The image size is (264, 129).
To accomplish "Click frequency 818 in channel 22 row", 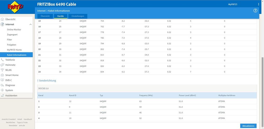I will [x=102, y=60].
